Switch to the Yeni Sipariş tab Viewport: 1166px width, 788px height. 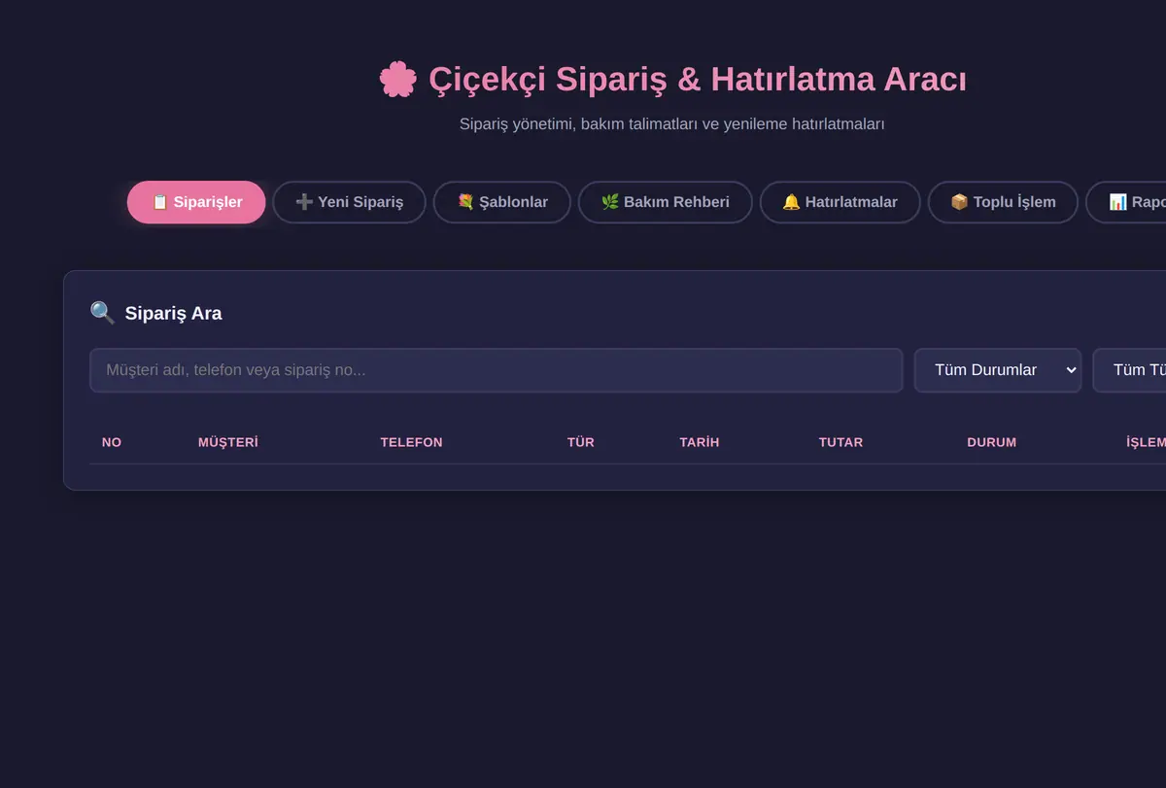tap(349, 202)
